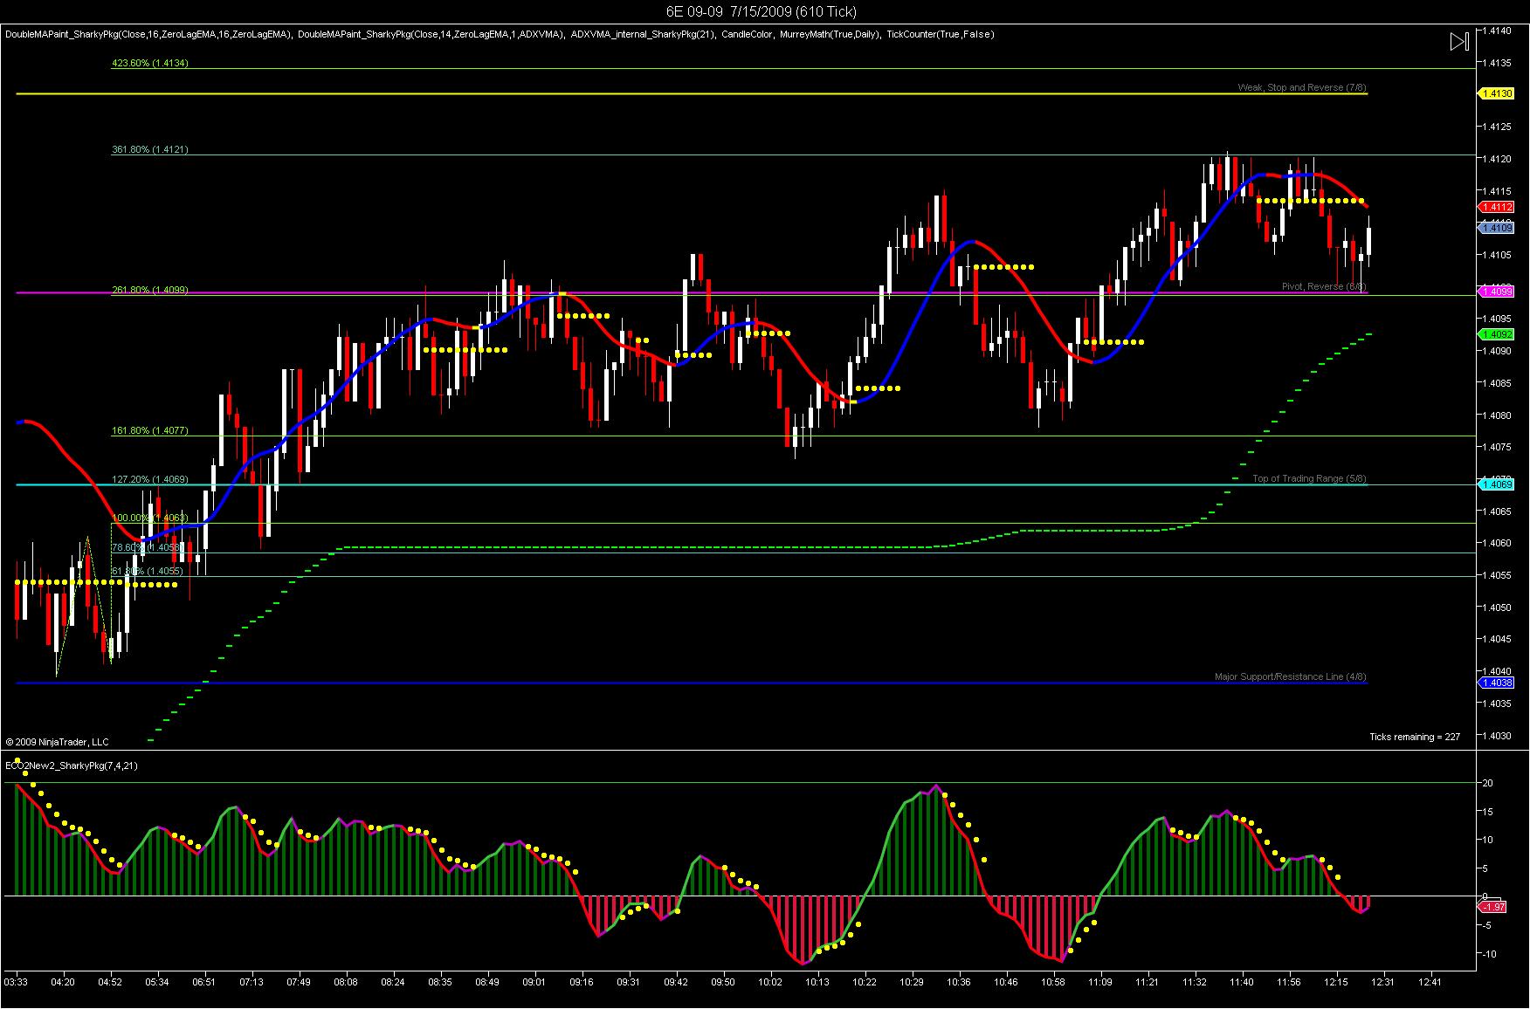Click the 11:09 time axis marker

pyautogui.click(x=1099, y=982)
